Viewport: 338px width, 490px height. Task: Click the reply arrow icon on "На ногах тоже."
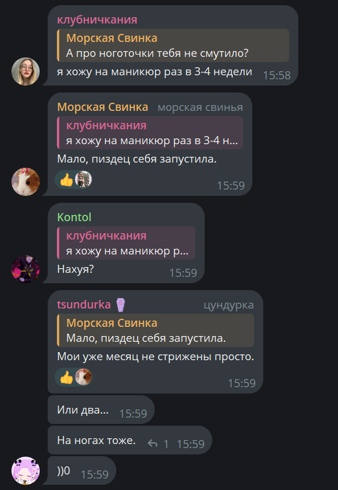(152, 443)
